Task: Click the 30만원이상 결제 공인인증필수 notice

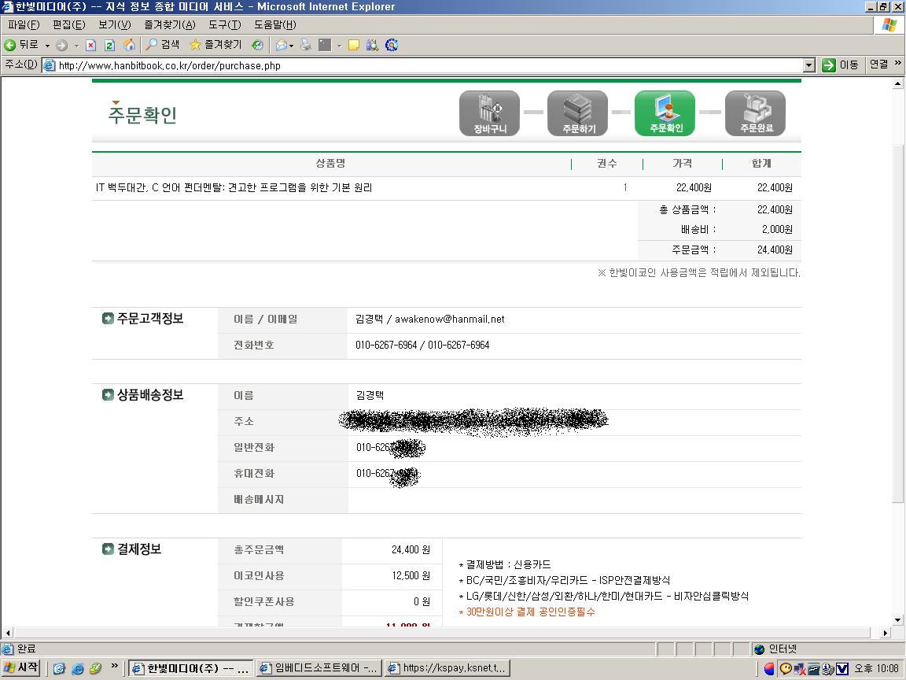Action: tap(527, 612)
